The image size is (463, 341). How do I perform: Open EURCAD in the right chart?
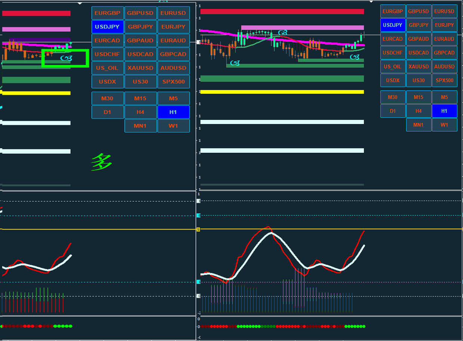393,39
